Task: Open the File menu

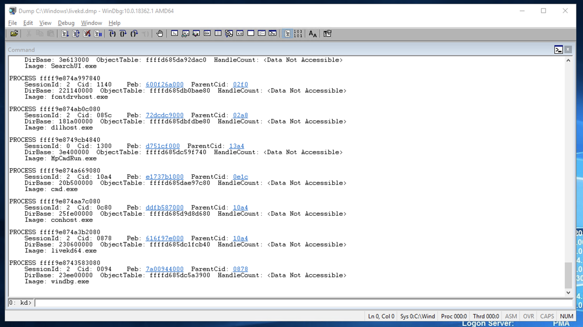Action: (12, 23)
